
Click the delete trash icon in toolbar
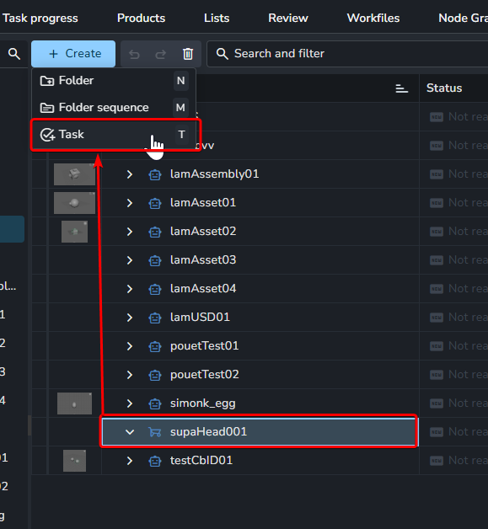188,54
